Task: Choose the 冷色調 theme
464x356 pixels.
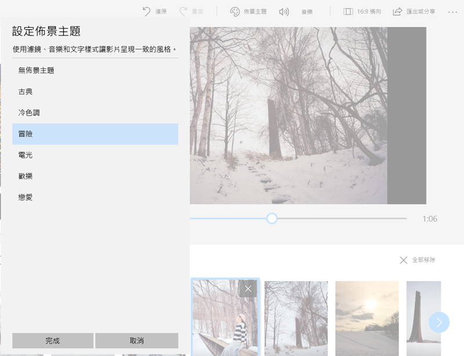Action: pyautogui.click(x=95, y=113)
